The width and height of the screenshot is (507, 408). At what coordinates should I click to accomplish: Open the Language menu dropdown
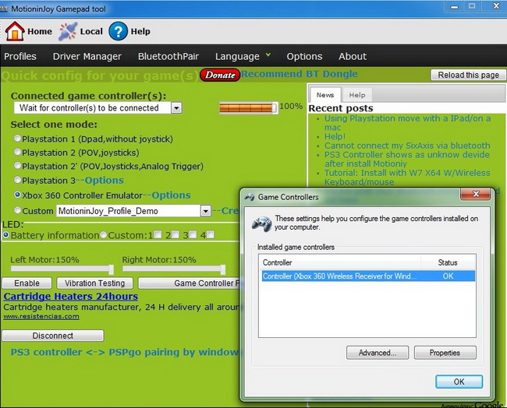tap(243, 56)
